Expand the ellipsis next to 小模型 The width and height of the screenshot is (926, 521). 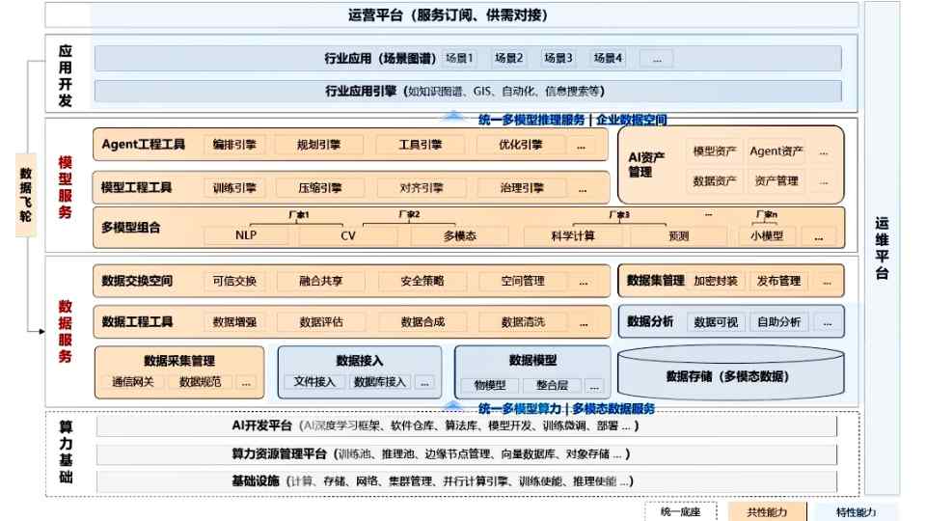[819, 235]
